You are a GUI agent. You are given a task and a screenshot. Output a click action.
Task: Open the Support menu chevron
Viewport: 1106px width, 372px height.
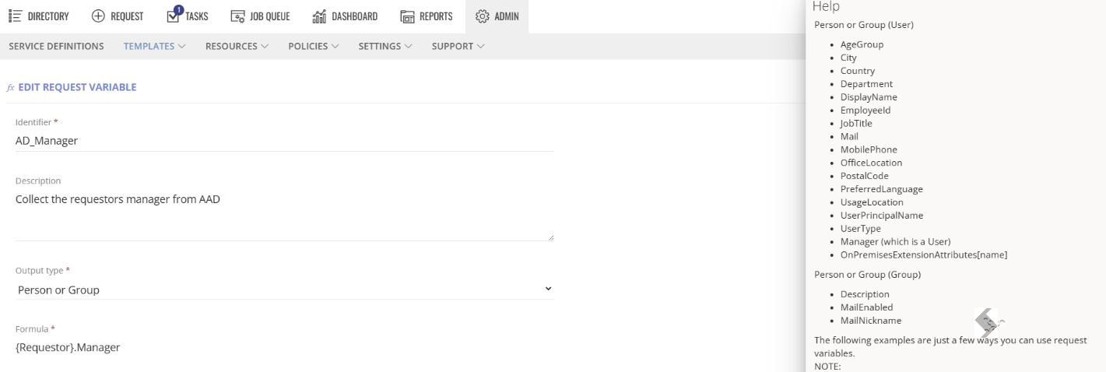[481, 46]
